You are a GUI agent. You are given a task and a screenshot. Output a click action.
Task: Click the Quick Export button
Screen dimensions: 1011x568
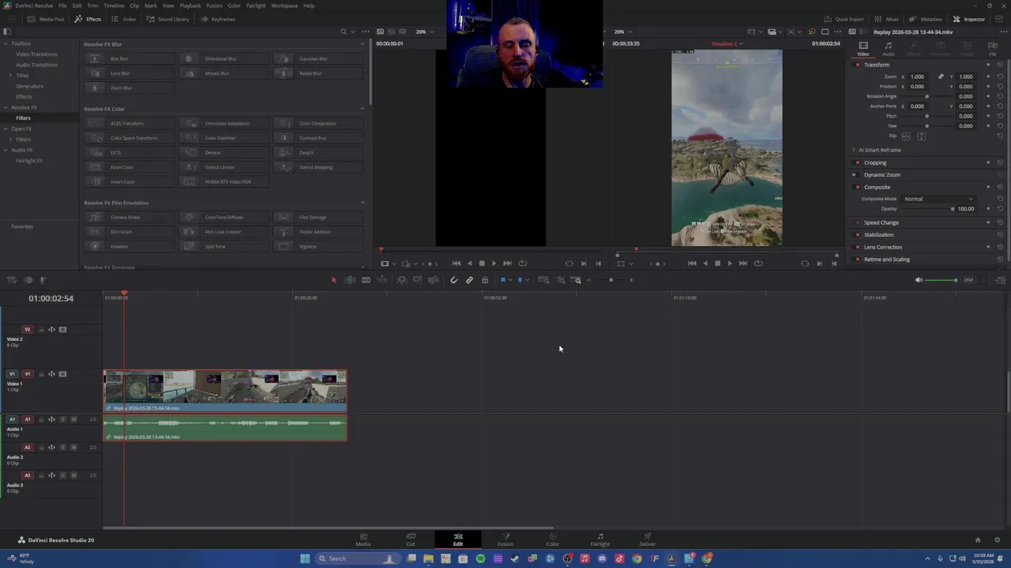[844, 19]
